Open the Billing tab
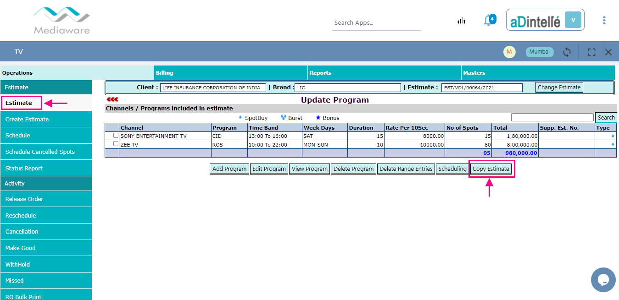The image size is (619, 300). pyautogui.click(x=231, y=73)
